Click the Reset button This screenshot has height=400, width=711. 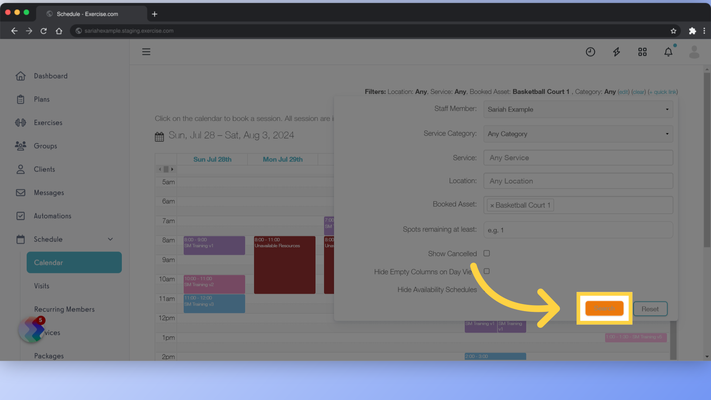coord(650,309)
